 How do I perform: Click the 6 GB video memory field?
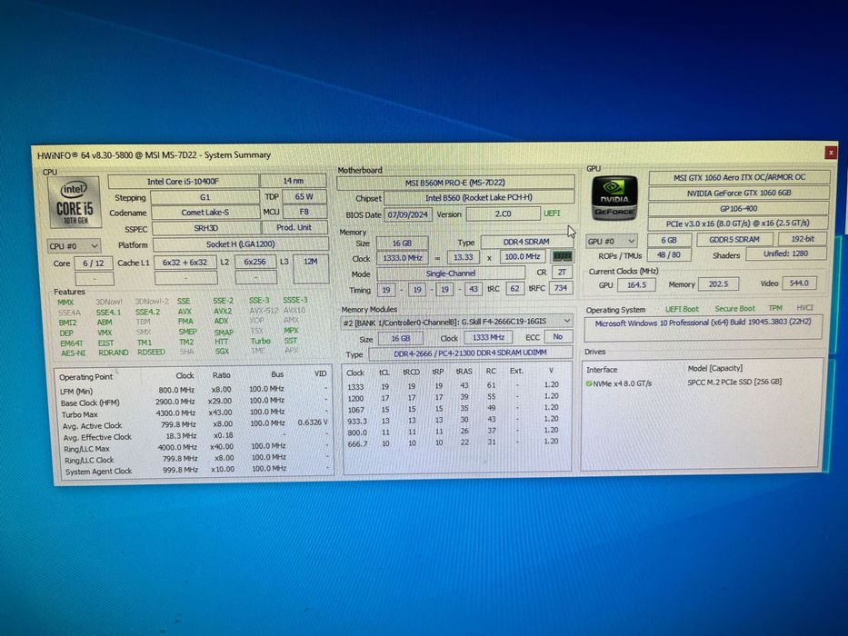pos(669,240)
